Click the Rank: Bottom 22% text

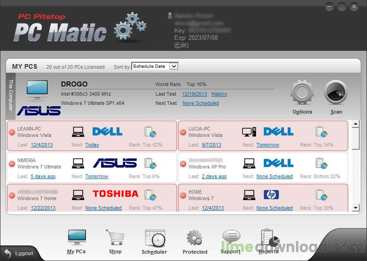click(x=320, y=176)
